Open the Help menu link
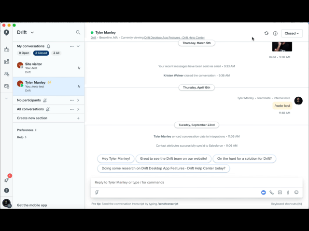 [x=22, y=137]
